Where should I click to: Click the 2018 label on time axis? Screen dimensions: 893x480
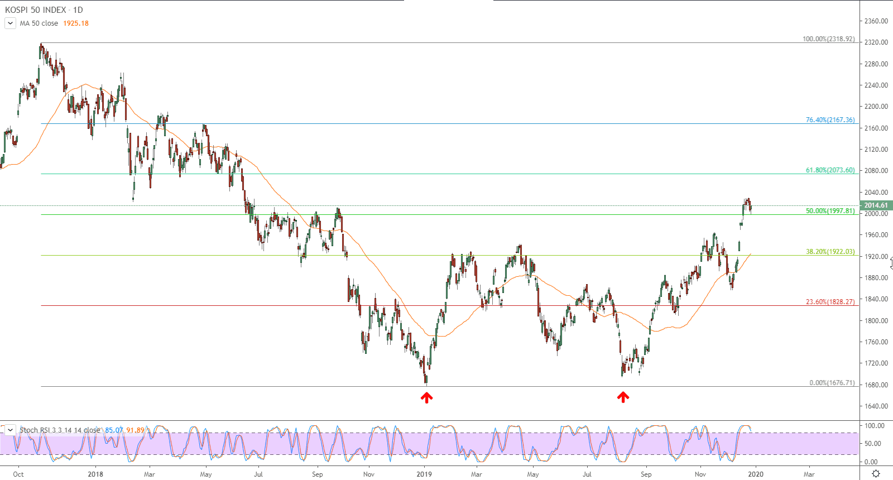95,474
